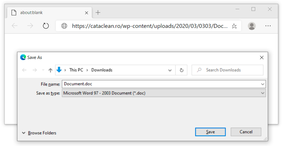
Task: Click This PC in the path bar
Action: 76,70
